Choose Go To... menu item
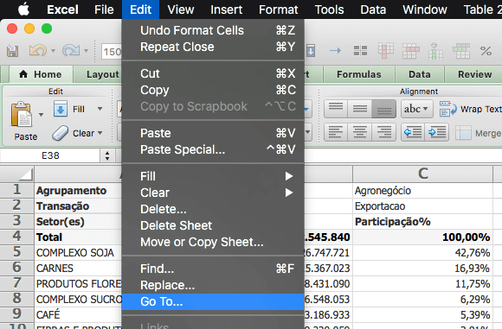This screenshot has width=502, height=329. (x=213, y=302)
